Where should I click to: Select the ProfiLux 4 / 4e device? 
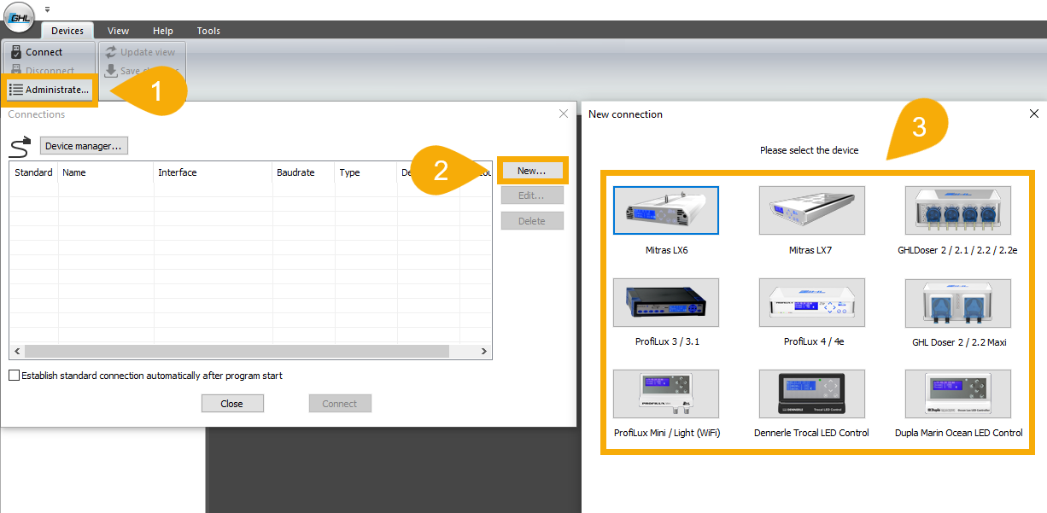point(811,302)
